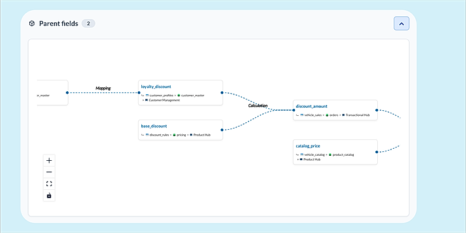Click domain icon before Transactional Hub
This screenshot has height=233, width=466.
[x=344, y=115]
